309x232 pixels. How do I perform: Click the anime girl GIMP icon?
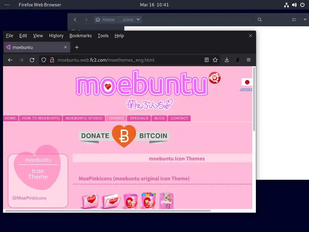point(167,201)
